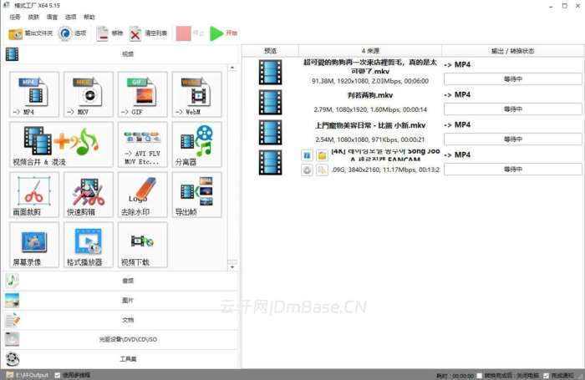Select the 判若两狗.mkv file name
Viewport: 585px width, 380px height.
(370, 95)
